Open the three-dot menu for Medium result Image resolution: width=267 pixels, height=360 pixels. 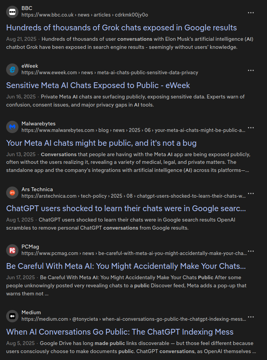point(251,317)
